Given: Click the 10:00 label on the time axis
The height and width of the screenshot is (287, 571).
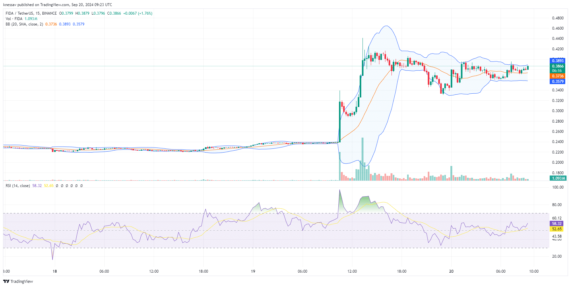Looking at the screenshot, I should click(534, 271).
